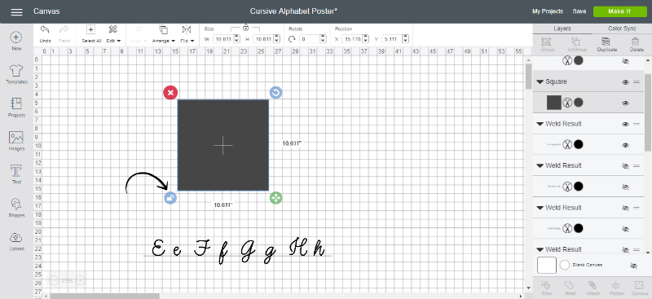Image resolution: width=652 pixels, height=299 pixels.
Task: Click the green Make It button
Action: pyautogui.click(x=619, y=11)
